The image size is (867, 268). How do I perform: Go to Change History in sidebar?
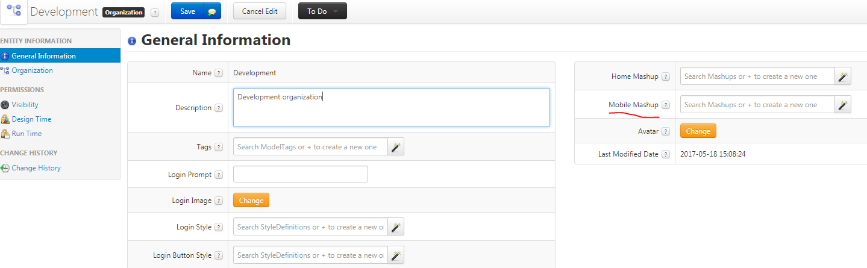[x=36, y=168]
